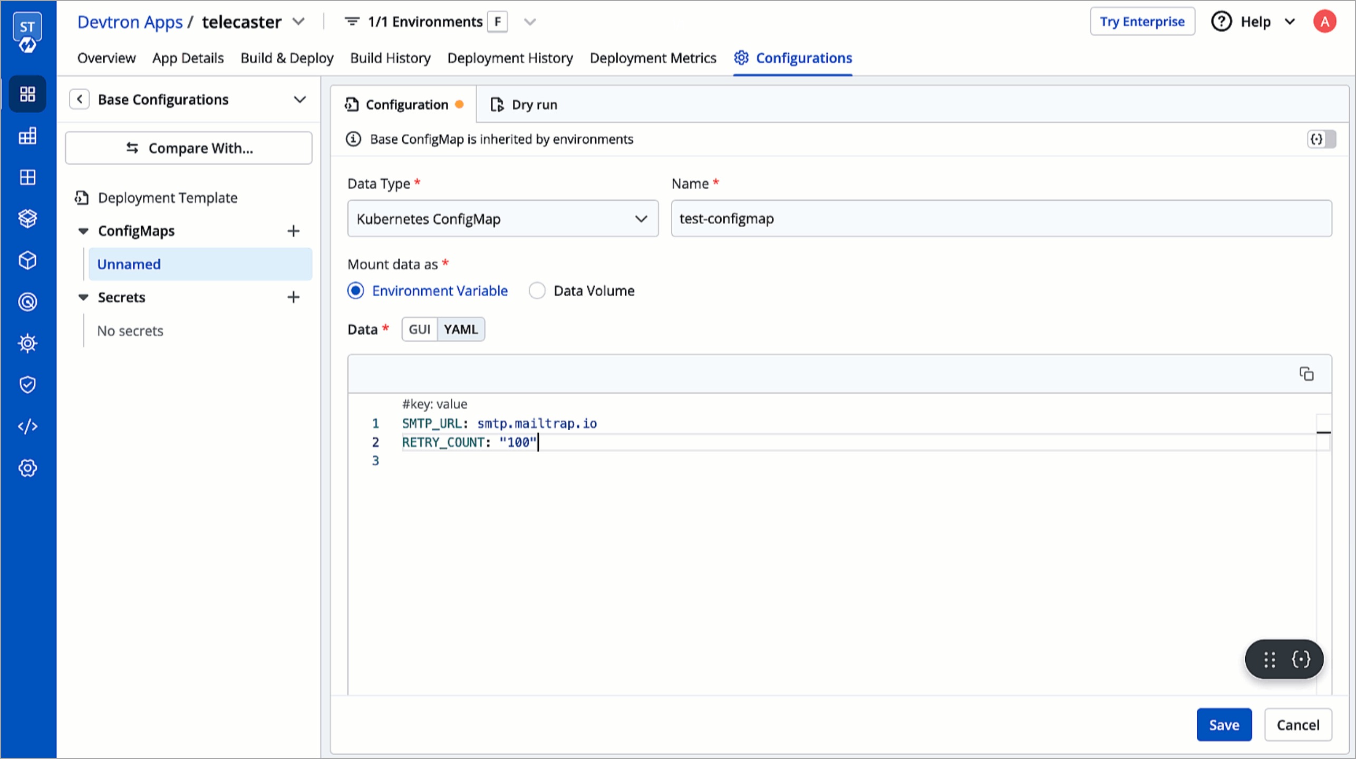The image size is (1356, 759).
Task: Collapse the ConfigMaps section
Action: coord(84,230)
